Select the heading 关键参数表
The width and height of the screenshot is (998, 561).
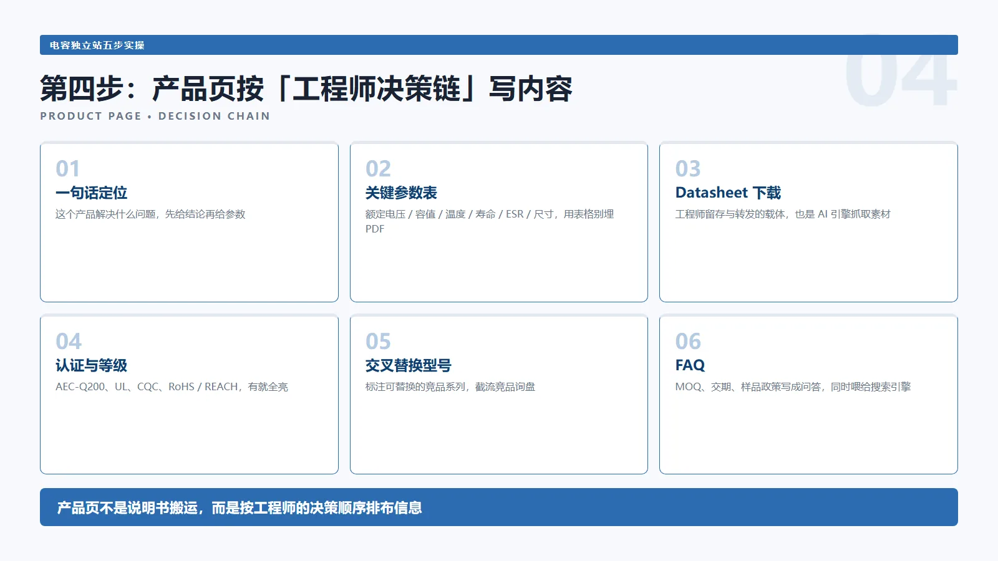click(401, 193)
